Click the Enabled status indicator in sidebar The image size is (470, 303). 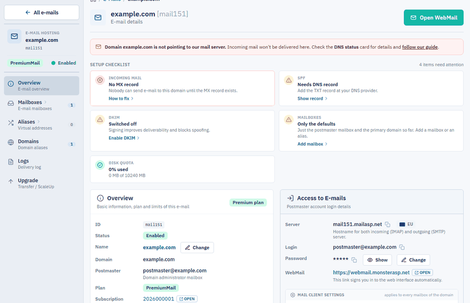coord(64,63)
